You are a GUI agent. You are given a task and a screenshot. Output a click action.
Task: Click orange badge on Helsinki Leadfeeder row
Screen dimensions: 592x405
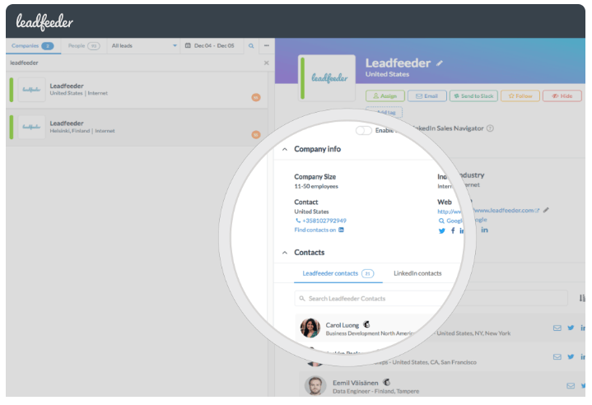pos(256,134)
